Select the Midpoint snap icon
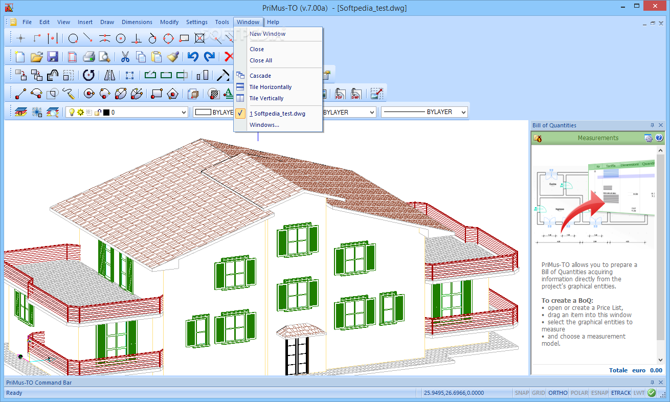Image resolution: width=670 pixels, height=402 pixels. tap(105, 38)
